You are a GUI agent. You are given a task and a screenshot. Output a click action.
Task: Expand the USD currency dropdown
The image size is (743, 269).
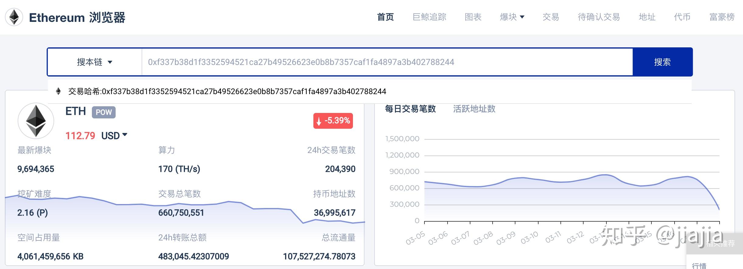pos(114,135)
